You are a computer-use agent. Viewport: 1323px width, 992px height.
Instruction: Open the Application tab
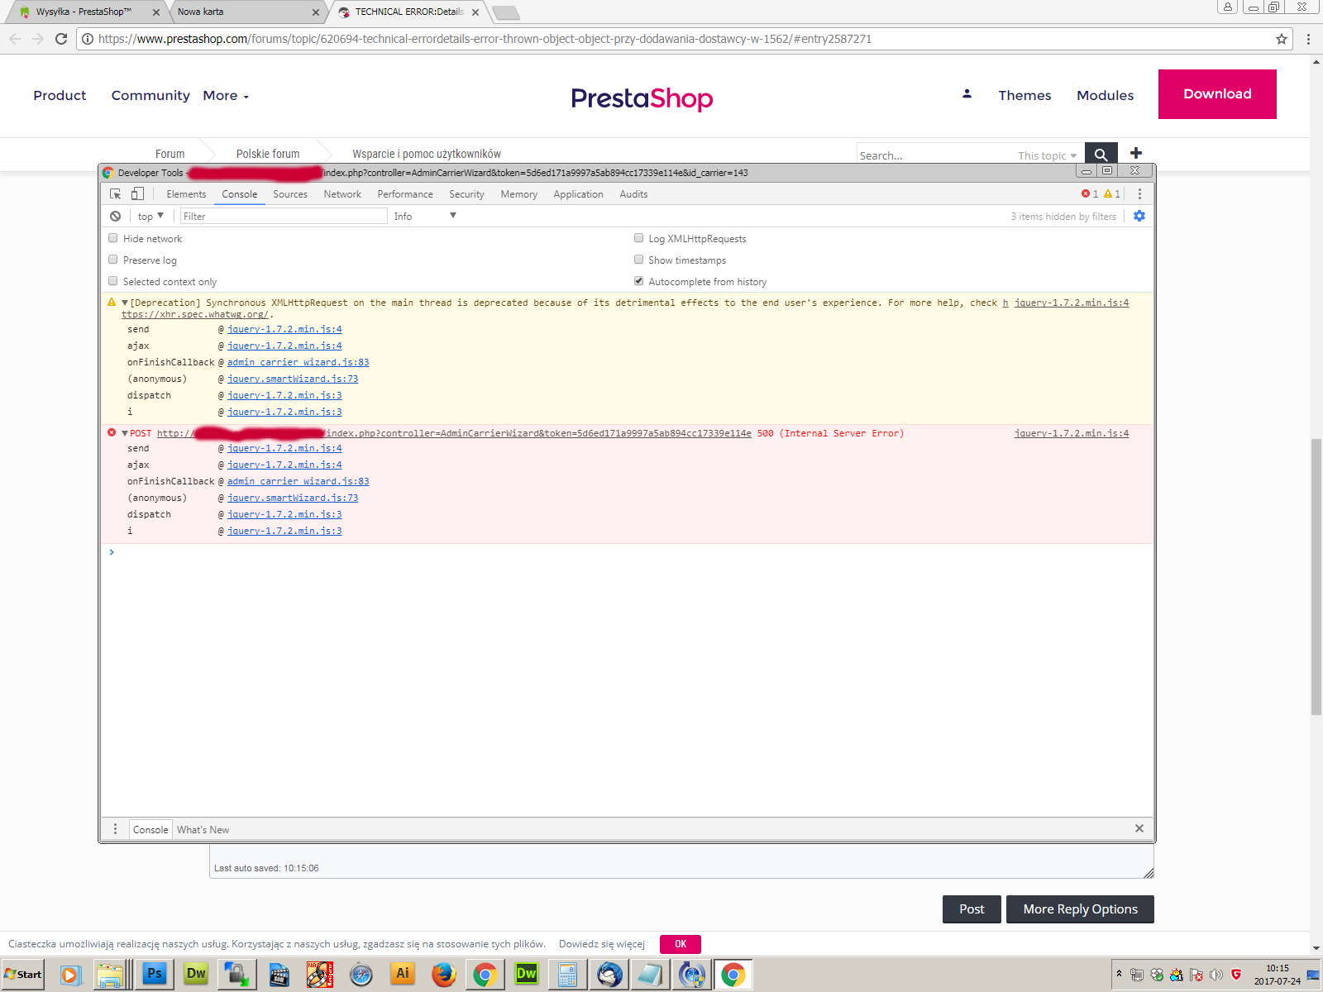point(578,194)
